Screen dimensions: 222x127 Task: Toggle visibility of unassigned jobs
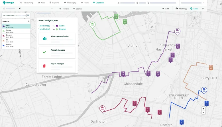tap(28, 15)
